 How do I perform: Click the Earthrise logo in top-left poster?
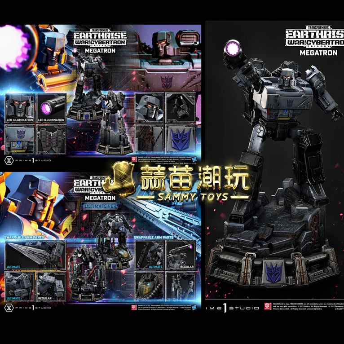[x=100, y=37]
